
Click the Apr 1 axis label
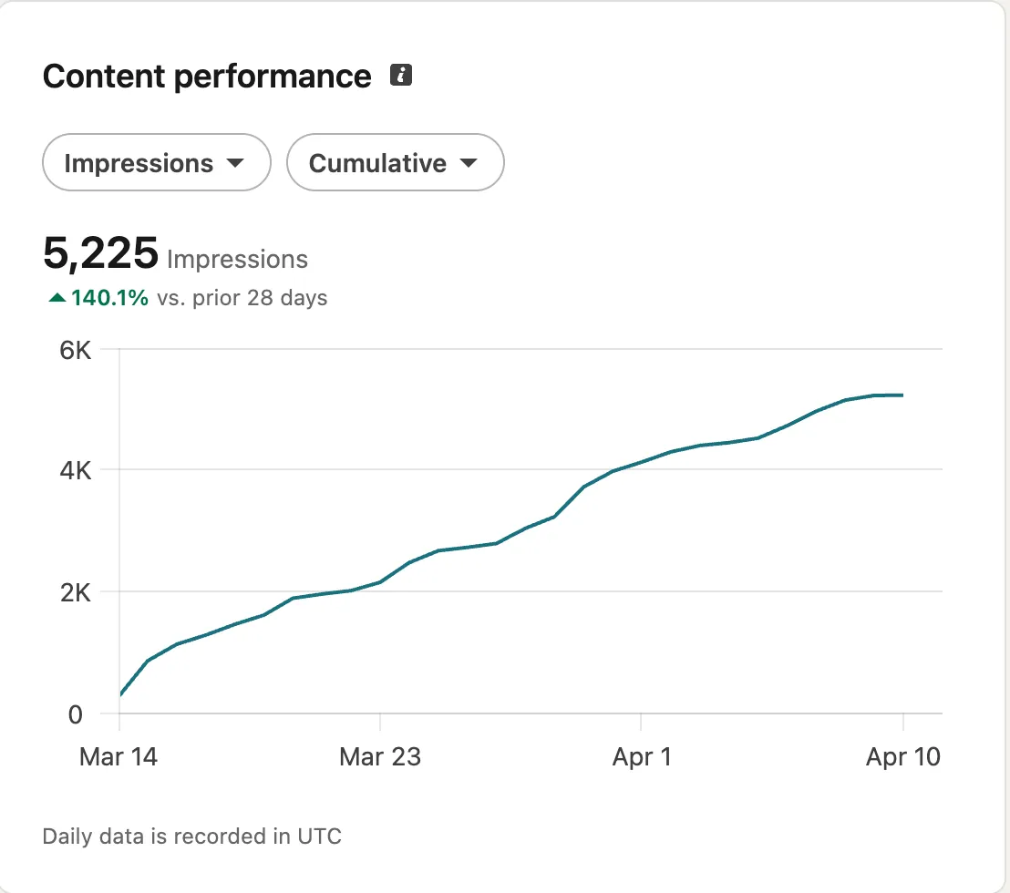pyautogui.click(x=643, y=756)
